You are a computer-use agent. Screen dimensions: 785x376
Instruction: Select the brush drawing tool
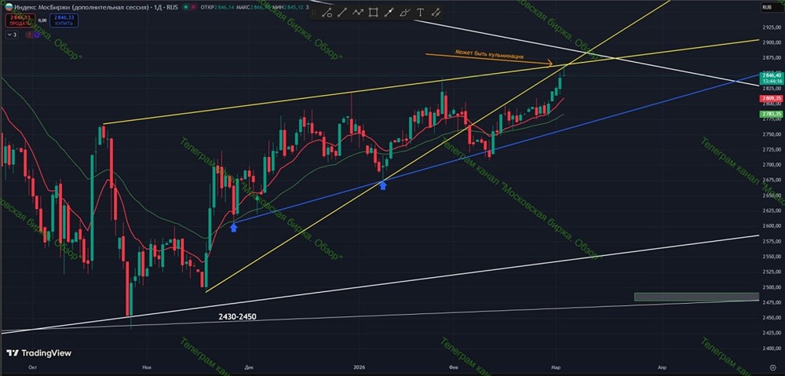click(x=404, y=13)
